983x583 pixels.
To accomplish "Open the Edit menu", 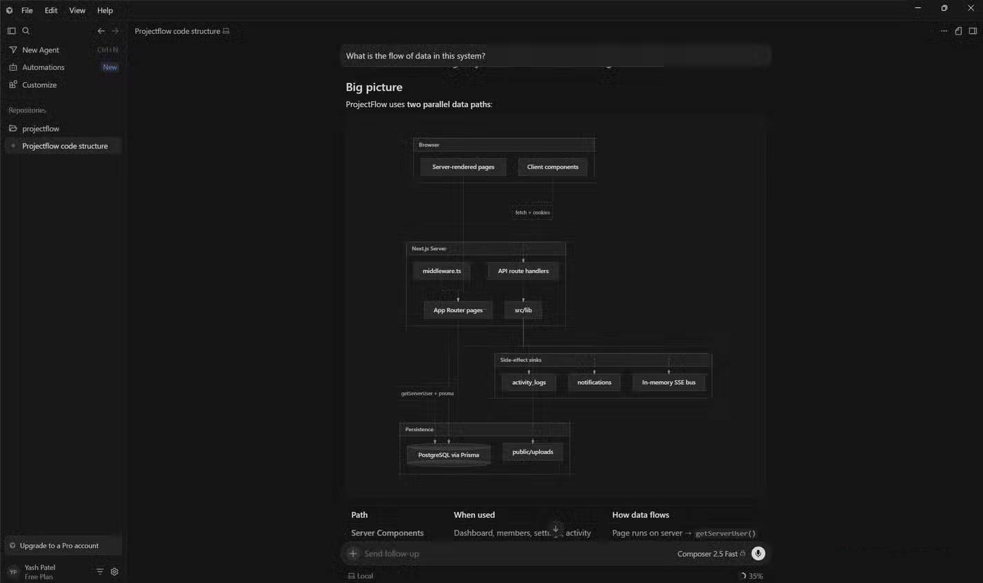I will coord(51,10).
